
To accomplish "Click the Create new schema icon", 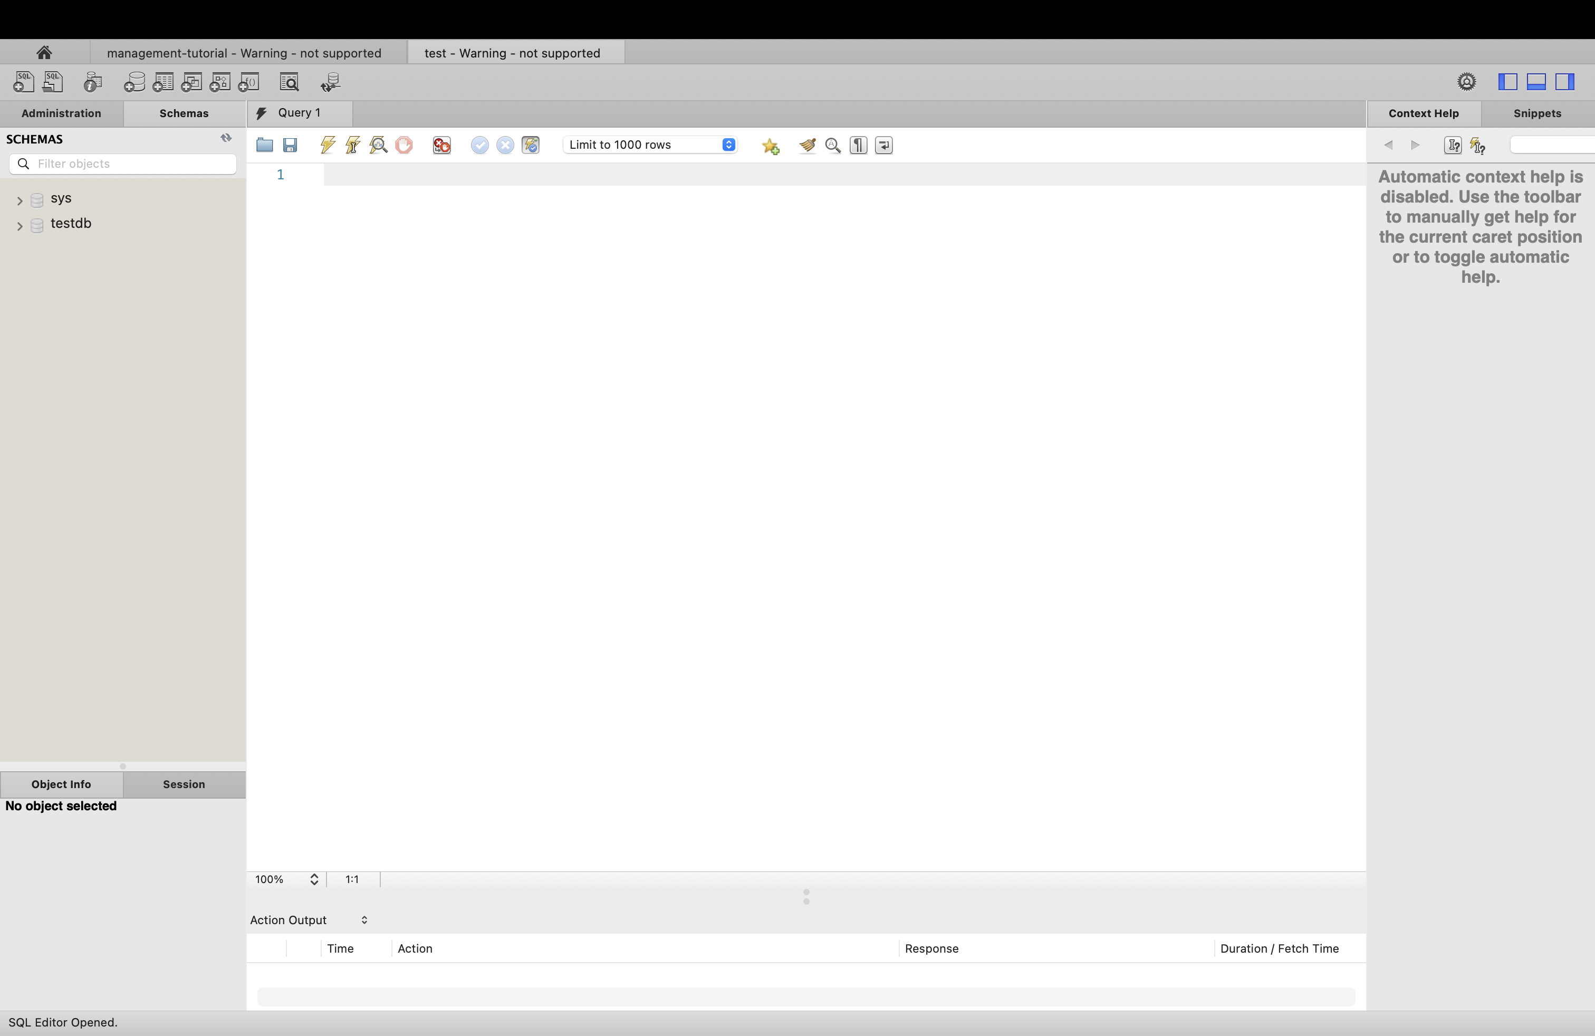I will click(134, 82).
